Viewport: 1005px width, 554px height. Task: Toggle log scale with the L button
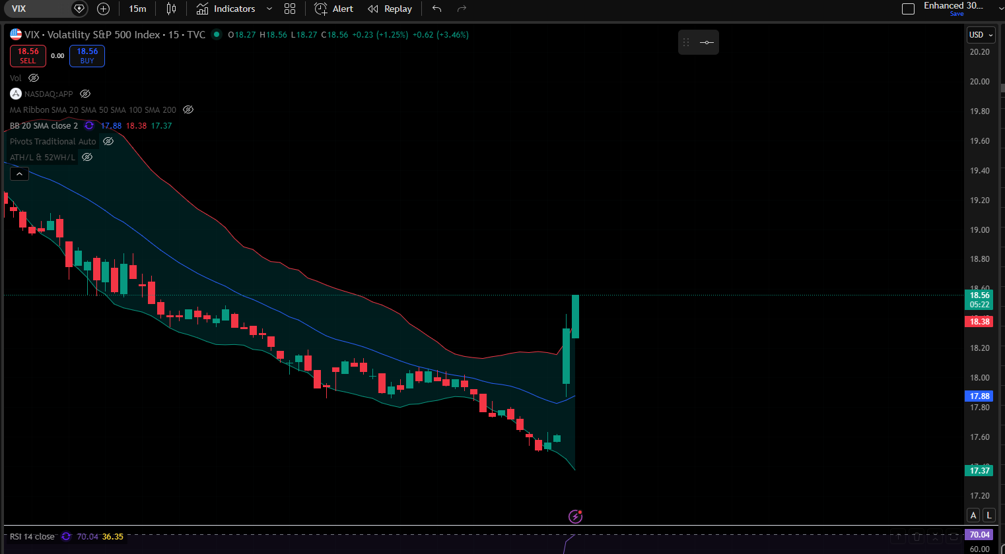(988, 515)
